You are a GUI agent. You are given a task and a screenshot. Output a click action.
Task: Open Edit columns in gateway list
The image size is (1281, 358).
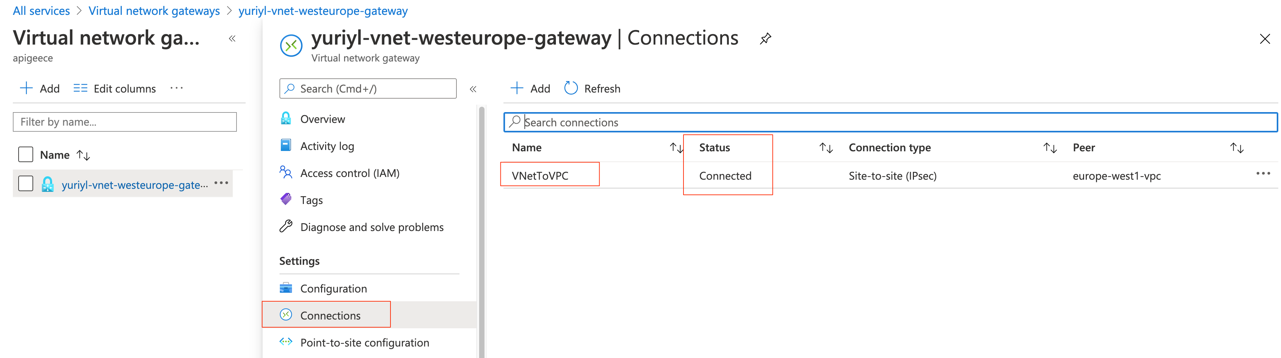[x=115, y=88]
